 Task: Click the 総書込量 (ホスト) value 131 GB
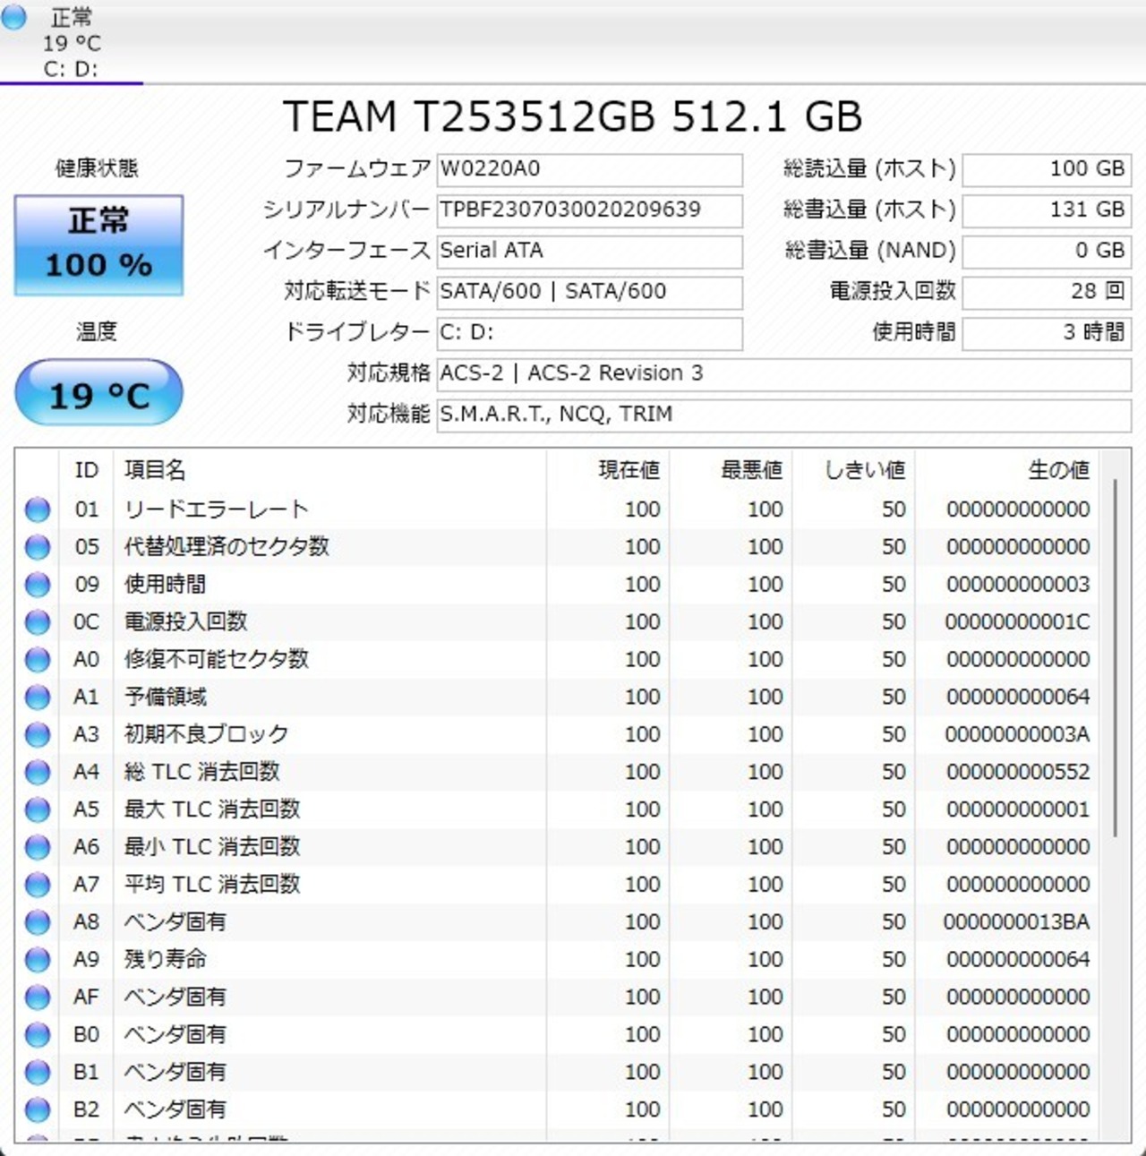1046,210
